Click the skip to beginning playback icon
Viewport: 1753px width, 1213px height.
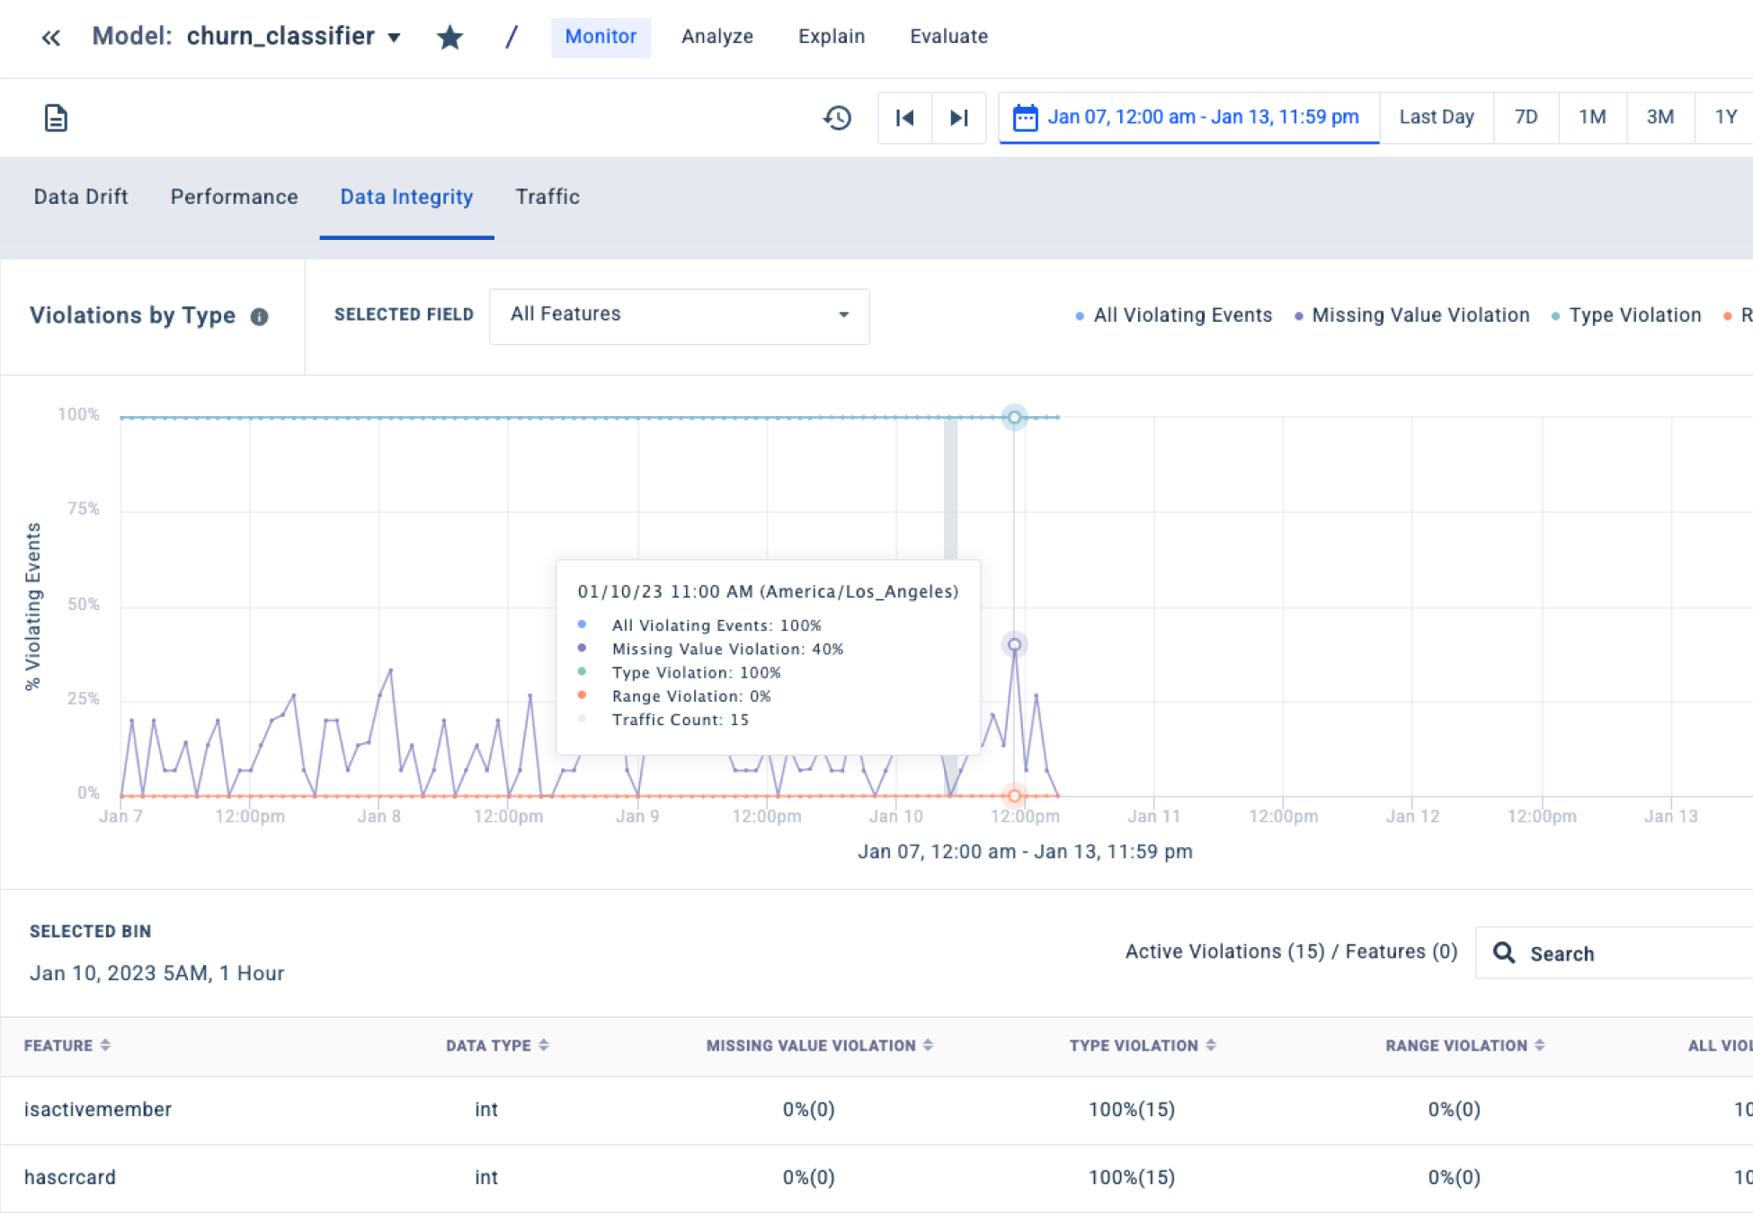(904, 117)
